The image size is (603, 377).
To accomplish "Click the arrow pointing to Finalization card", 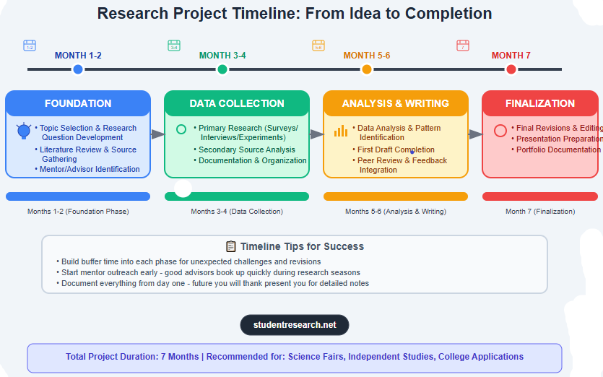I will pos(475,134).
